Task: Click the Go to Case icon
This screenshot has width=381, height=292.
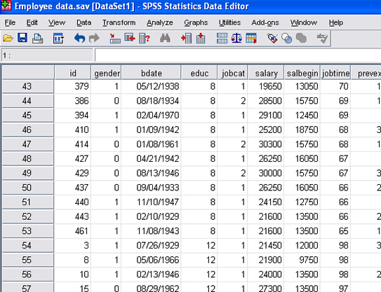Action: point(115,39)
